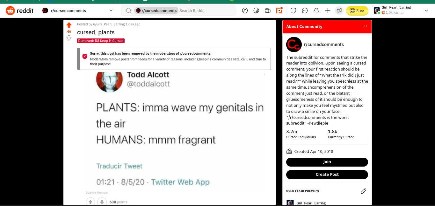
Task: Click the yellow Free coins button
Action: [x=357, y=10]
